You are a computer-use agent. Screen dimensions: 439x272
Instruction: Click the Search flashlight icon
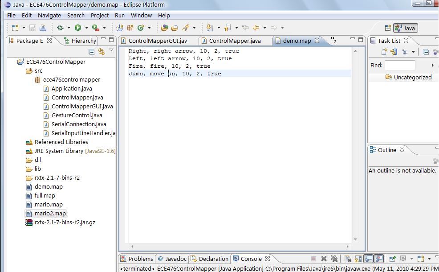pyautogui.click(x=186, y=28)
